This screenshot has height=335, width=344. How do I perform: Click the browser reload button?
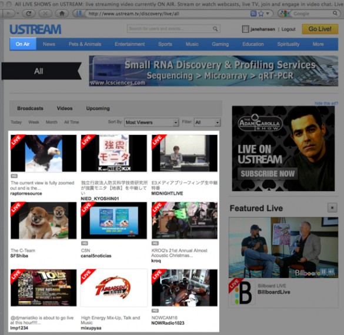coord(29,14)
